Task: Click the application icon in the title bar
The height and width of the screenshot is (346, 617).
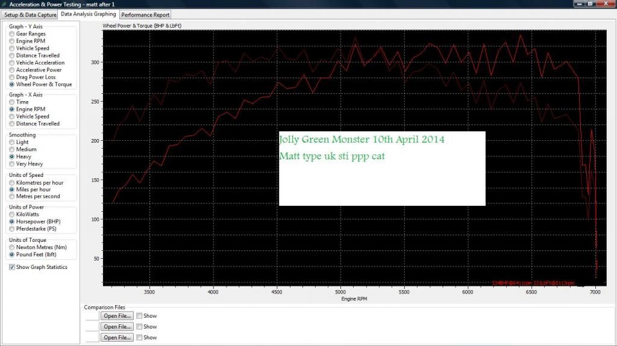Action: click(5, 4)
